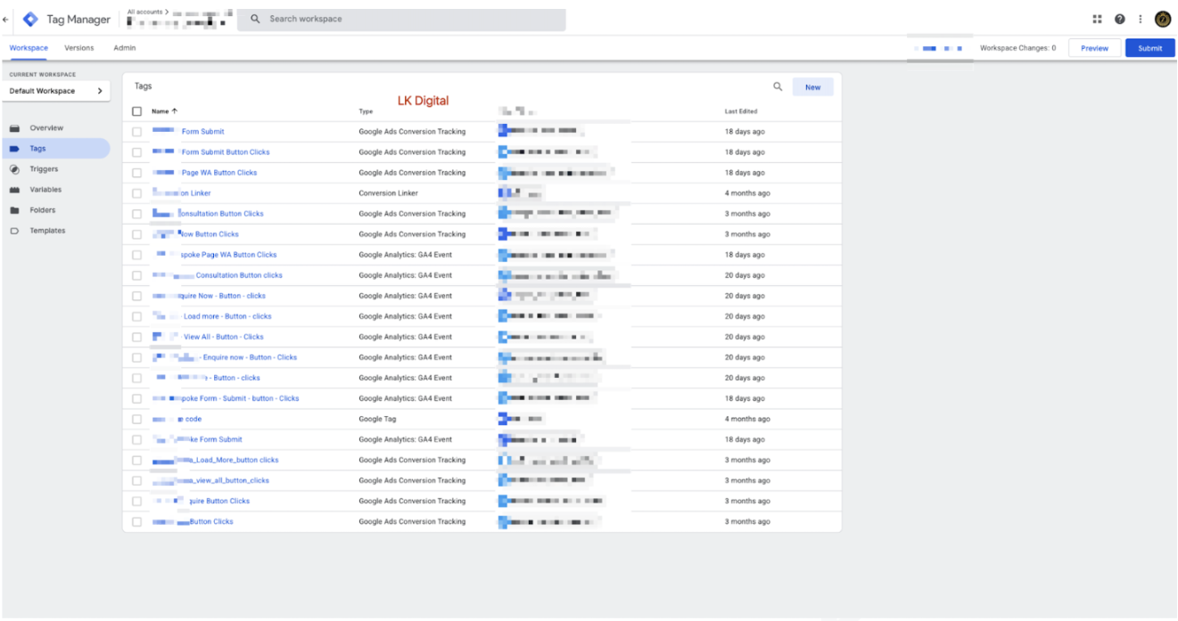This screenshot has width=1178, height=621.
Task: Click the user account avatar
Action: (1163, 19)
